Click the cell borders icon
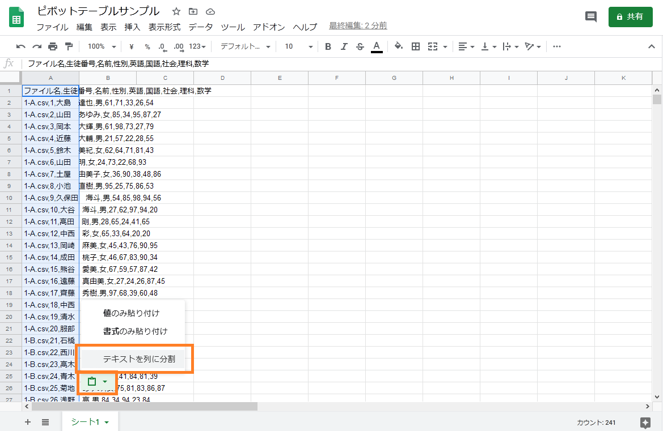This screenshot has height=431, width=663. 416,46
